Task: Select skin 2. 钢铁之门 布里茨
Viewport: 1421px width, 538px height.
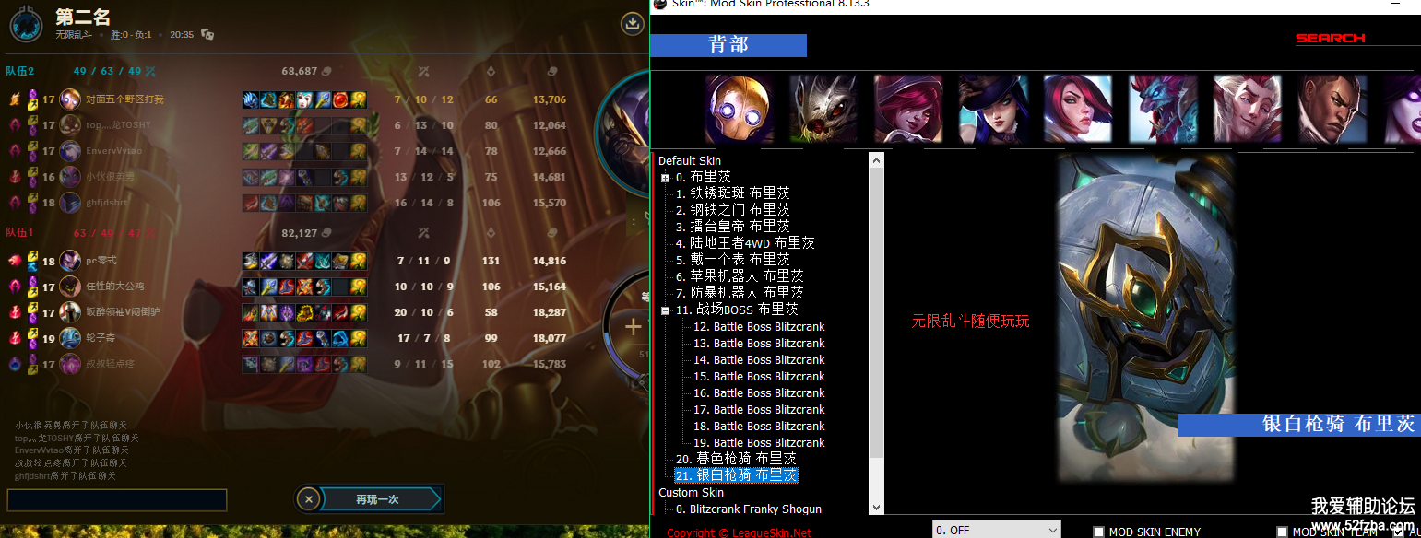Action: pyautogui.click(x=732, y=210)
